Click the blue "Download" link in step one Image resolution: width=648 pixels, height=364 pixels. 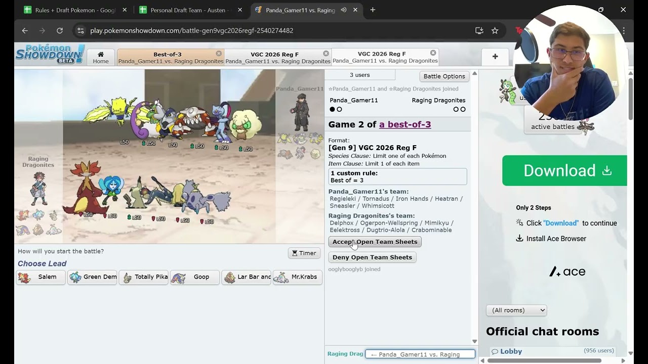point(561,223)
